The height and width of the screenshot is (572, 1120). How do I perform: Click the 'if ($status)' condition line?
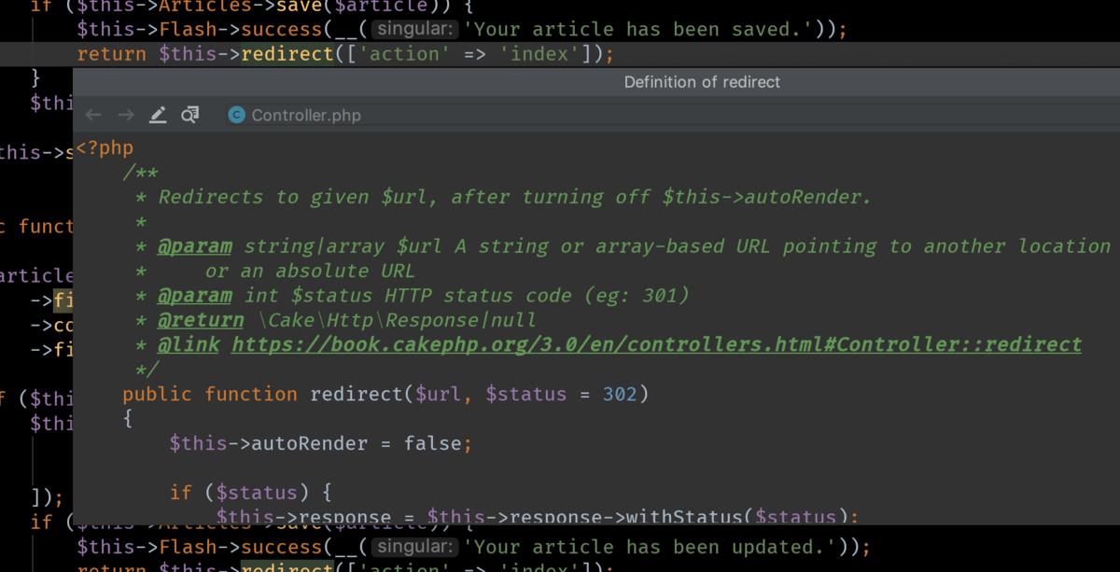point(250,493)
